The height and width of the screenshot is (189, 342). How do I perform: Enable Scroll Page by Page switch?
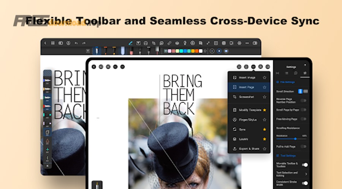coord(304,110)
